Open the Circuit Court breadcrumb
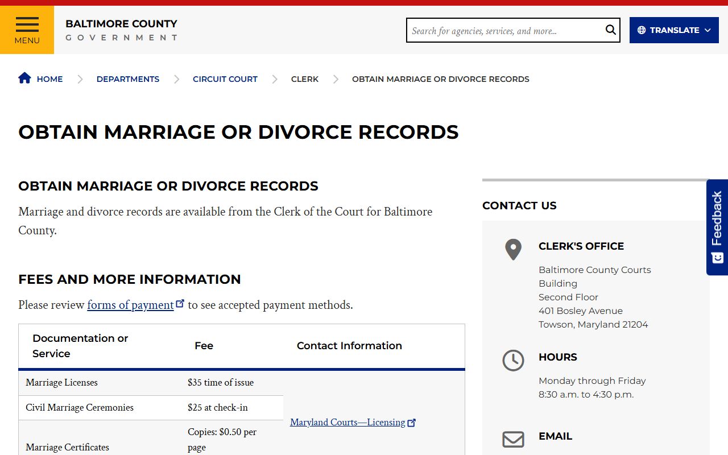The width and height of the screenshot is (728, 455). (225, 79)
